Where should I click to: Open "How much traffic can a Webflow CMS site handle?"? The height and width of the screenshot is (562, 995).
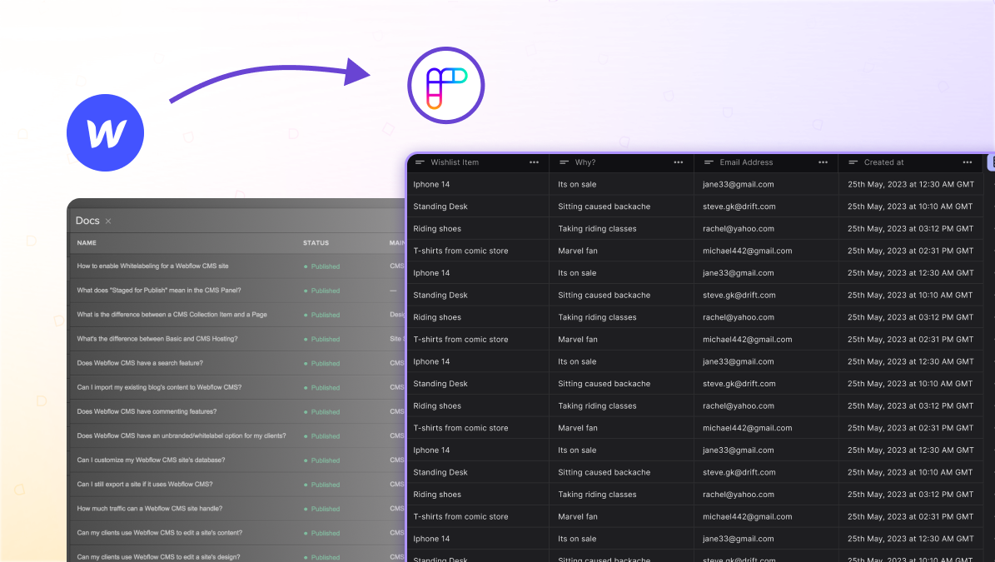[150, 508]
